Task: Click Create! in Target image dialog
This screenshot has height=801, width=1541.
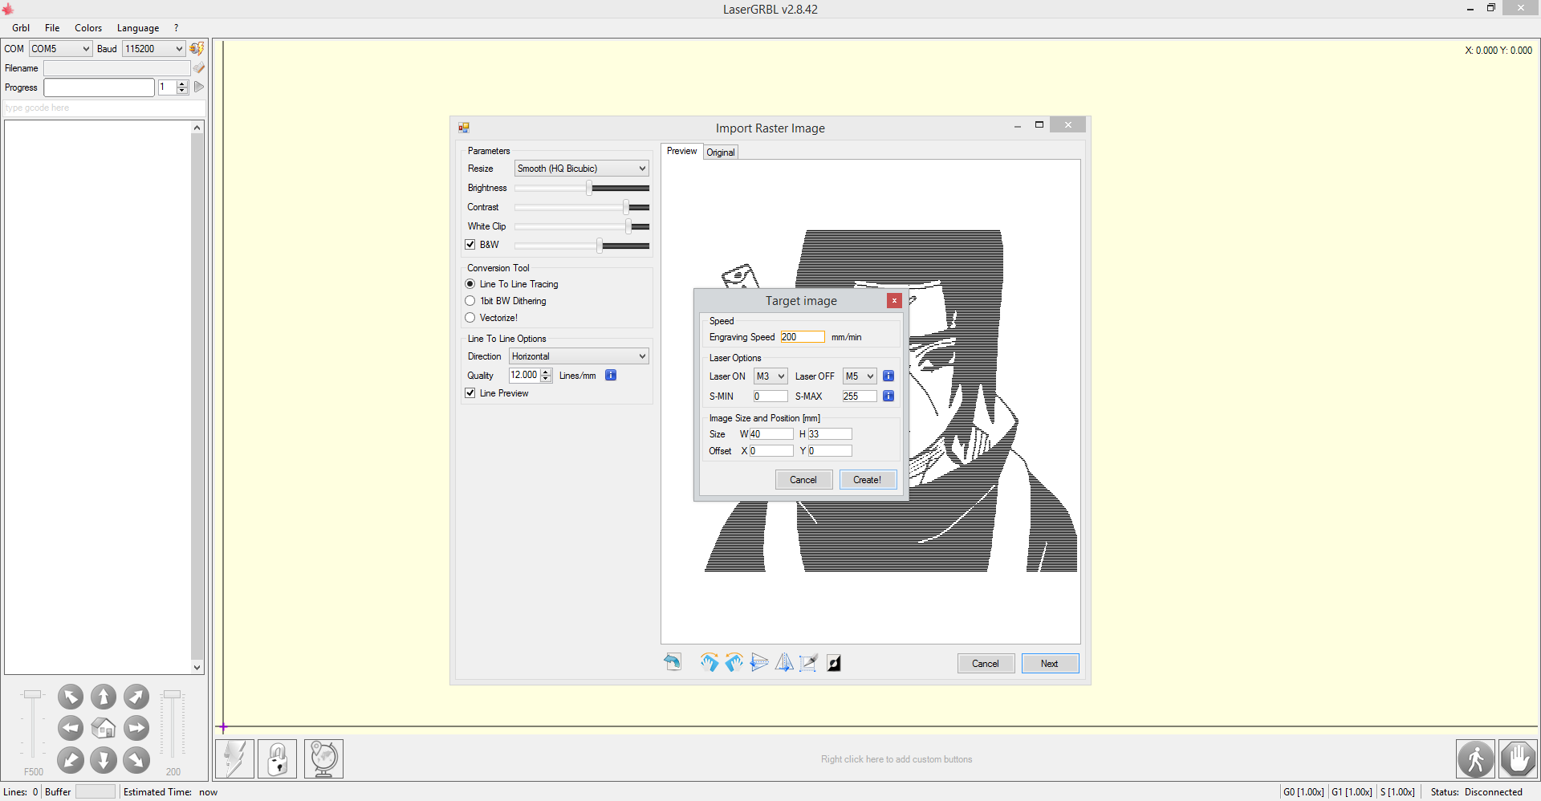Action: point(868,480)
